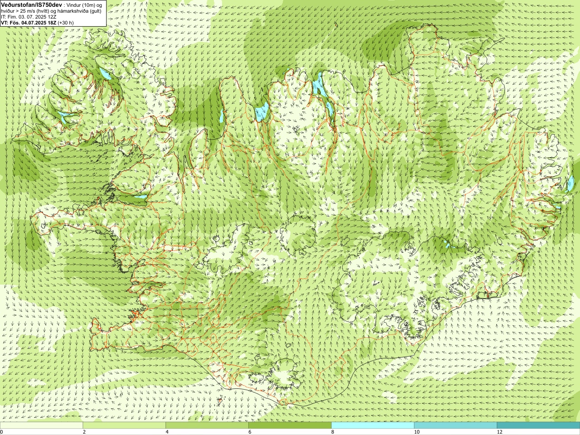Viewport: 580px width, 435px height.
Task: Click the 6–8 m/s darker green legend band
Action: (x=290, y=425)
